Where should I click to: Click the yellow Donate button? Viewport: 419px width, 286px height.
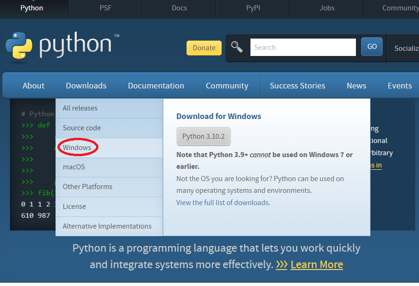coord(204,48)
